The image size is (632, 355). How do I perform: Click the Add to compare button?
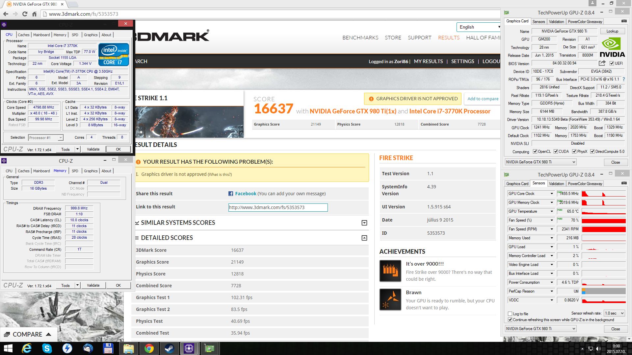pos(483,99)
